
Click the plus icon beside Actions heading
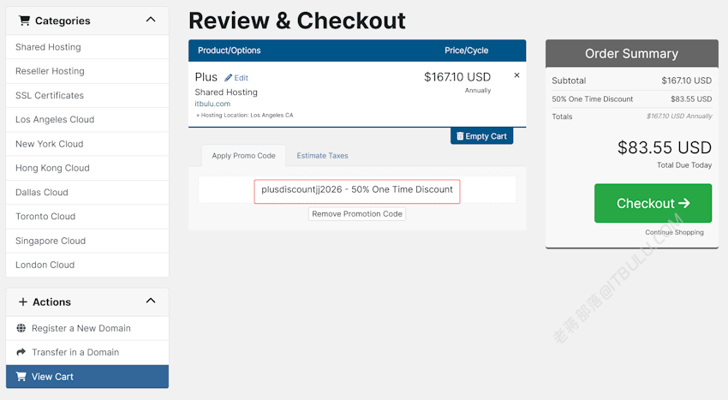tap(23, 302)
